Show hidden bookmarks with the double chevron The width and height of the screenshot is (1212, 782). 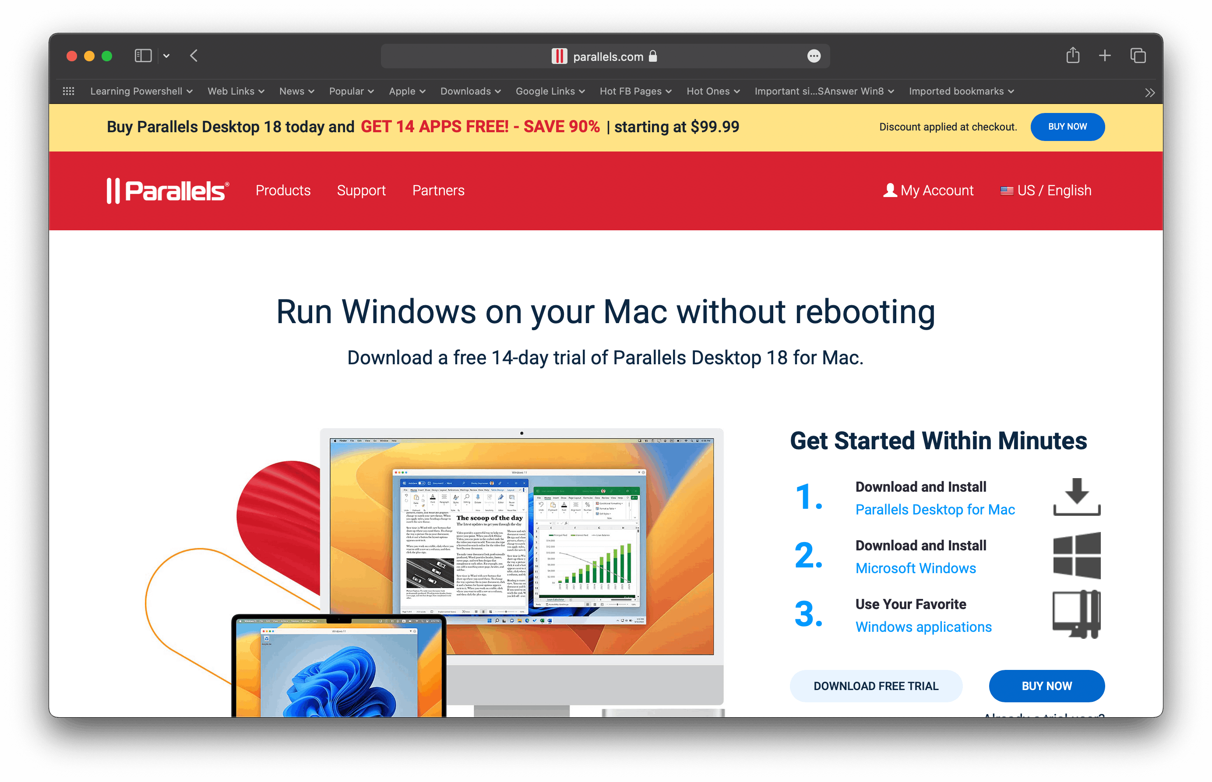point(1149,92)
